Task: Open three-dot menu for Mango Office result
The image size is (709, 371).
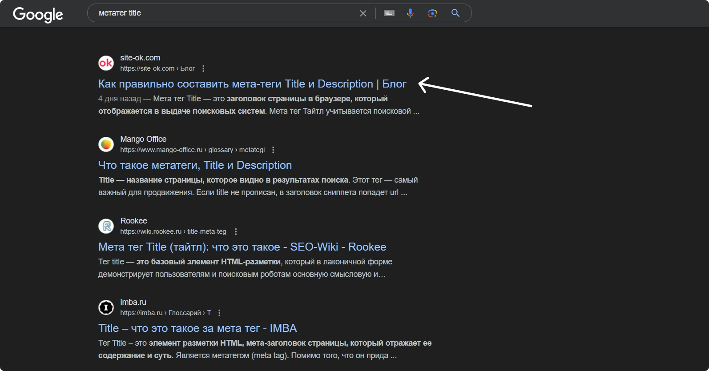Action: point(273,150)
